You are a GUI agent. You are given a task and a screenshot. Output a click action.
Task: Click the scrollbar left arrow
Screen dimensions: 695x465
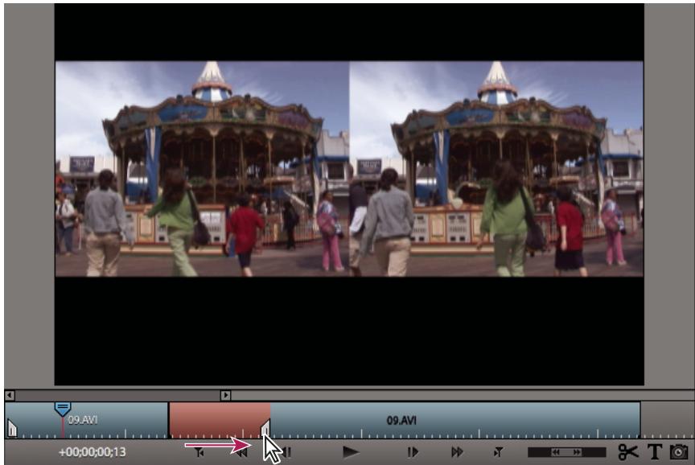tap(10, 395)
